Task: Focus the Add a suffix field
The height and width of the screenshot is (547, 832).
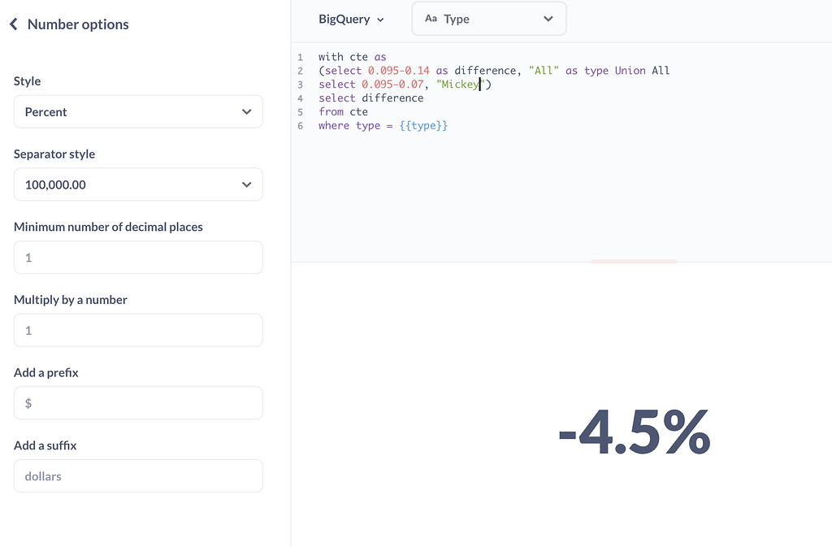Action: click(x=138, y=475)
